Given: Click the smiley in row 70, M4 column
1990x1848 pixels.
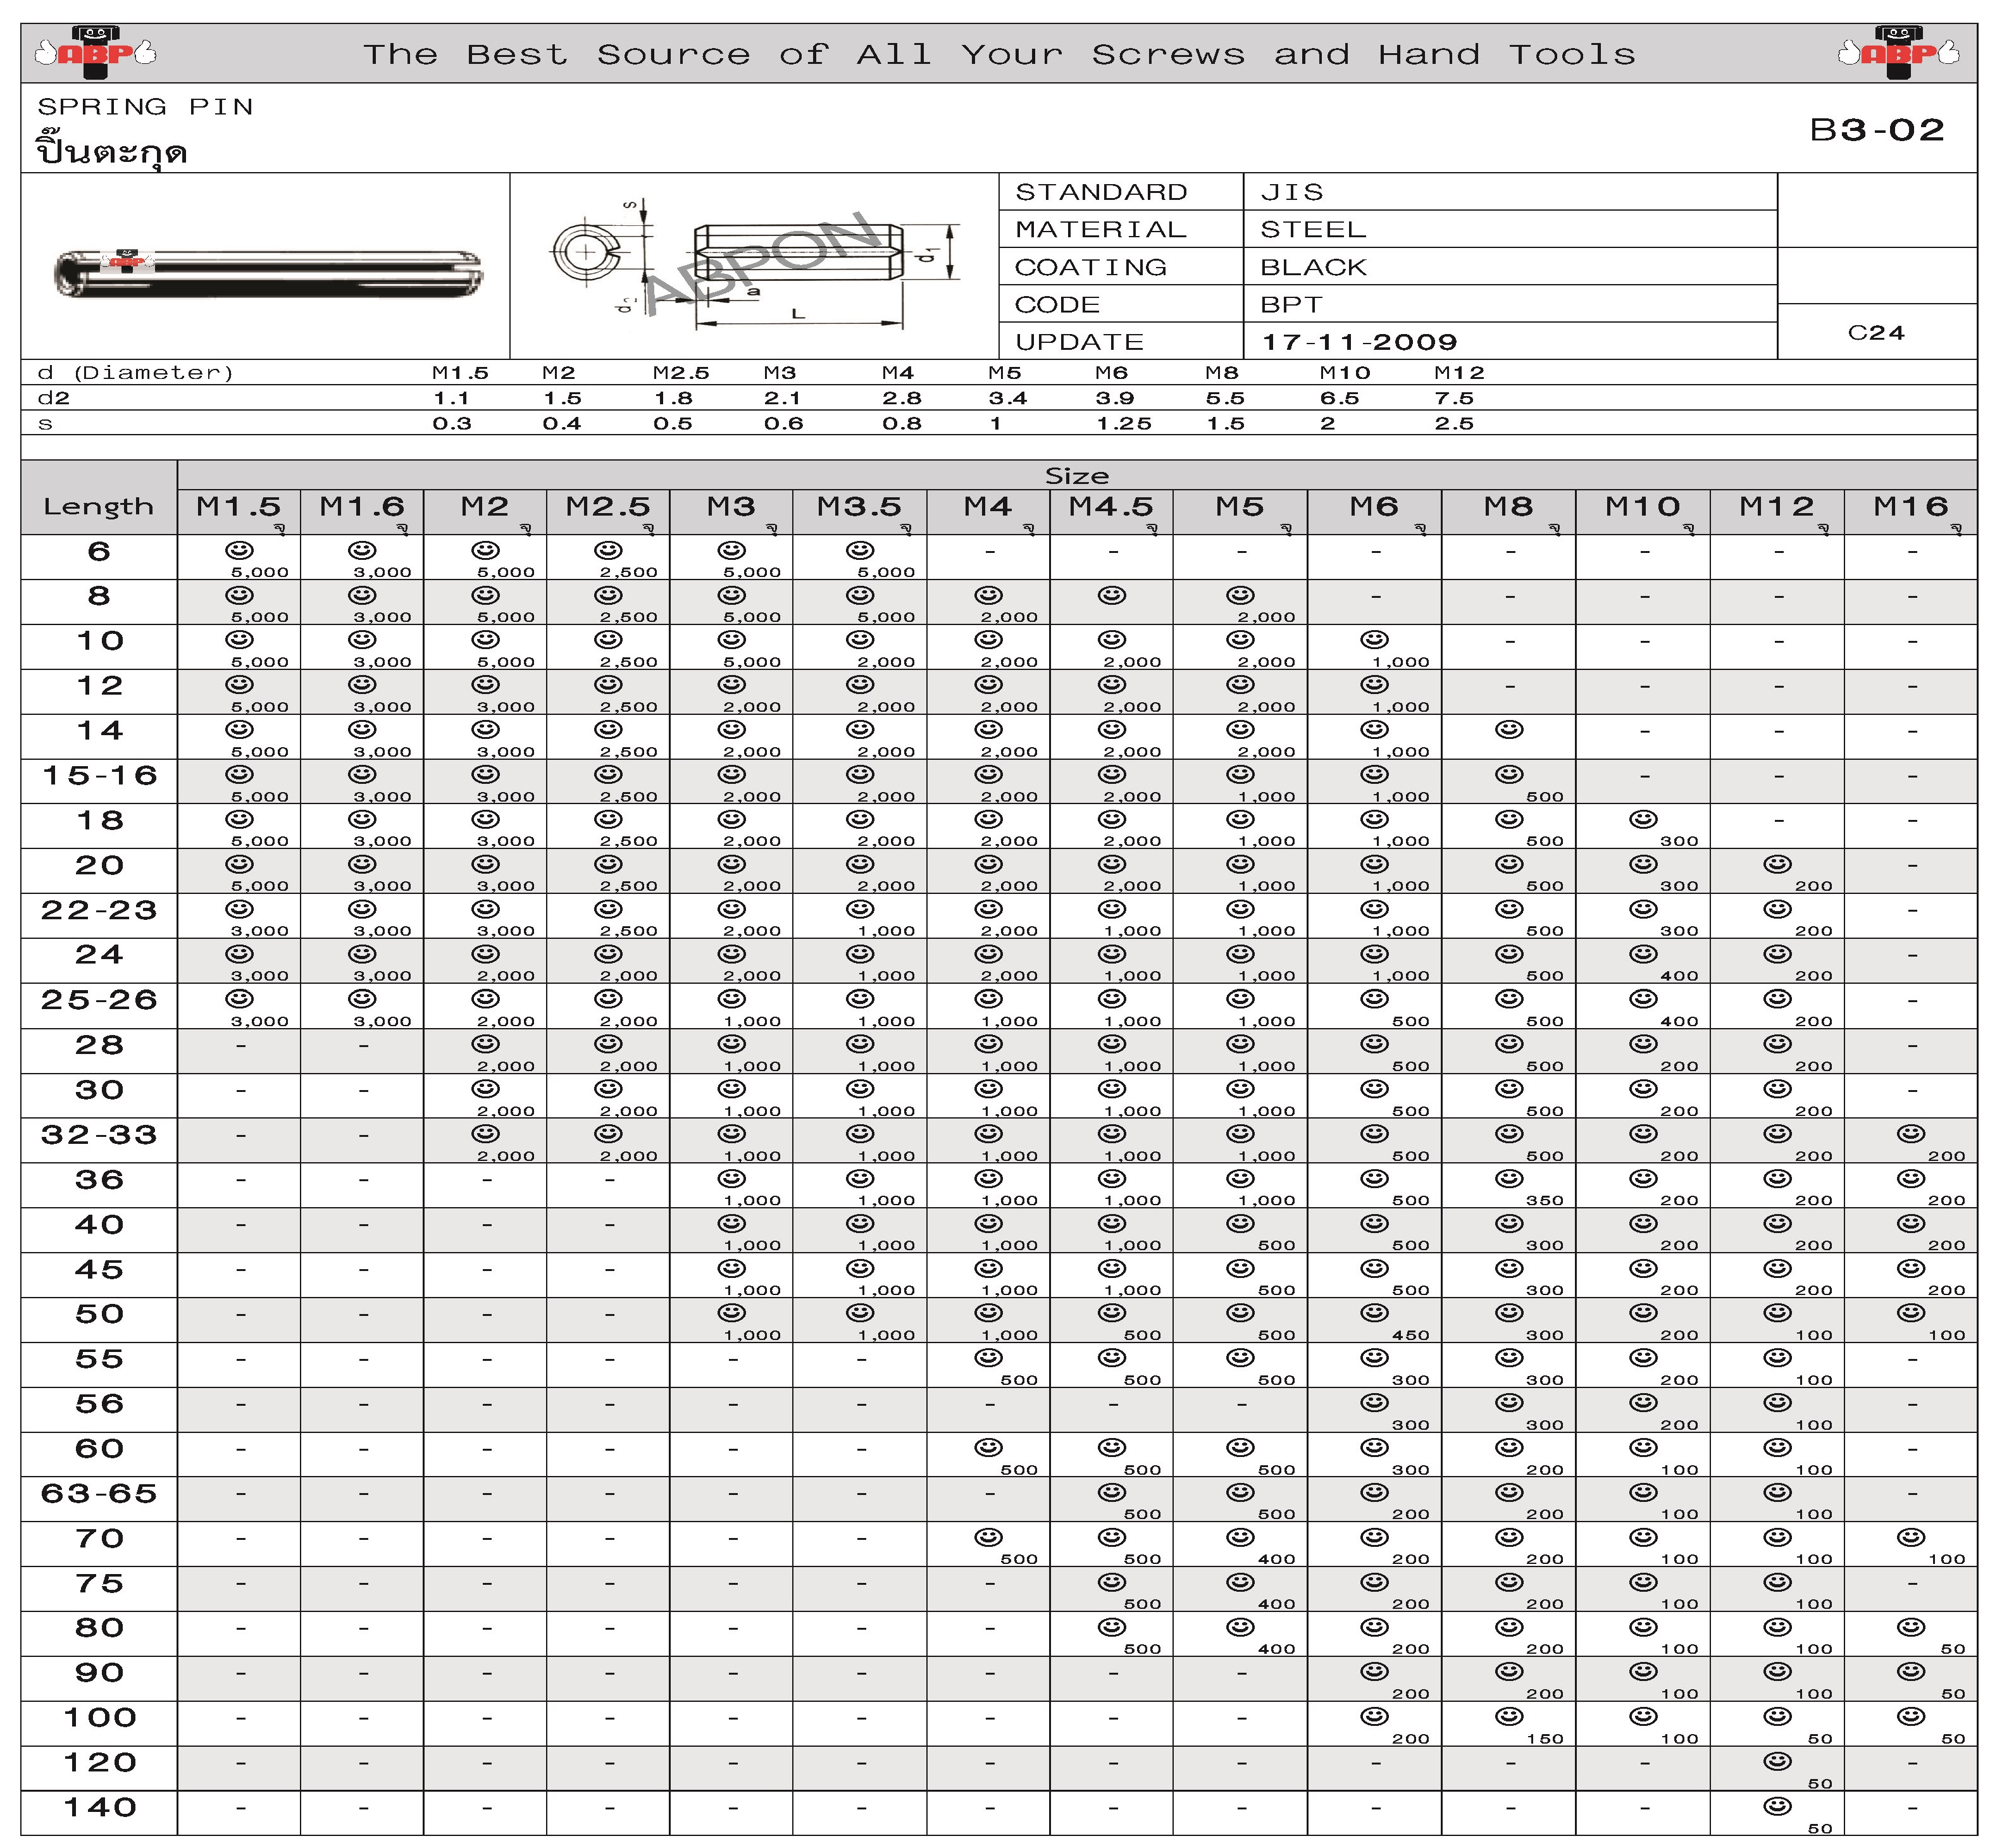Looking at the screenshot, I should tap(989, 1537).
